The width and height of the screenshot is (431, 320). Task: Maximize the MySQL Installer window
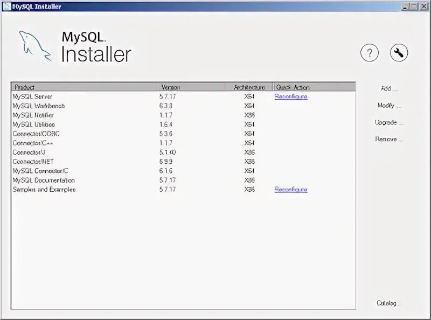(x=413, y=6)
